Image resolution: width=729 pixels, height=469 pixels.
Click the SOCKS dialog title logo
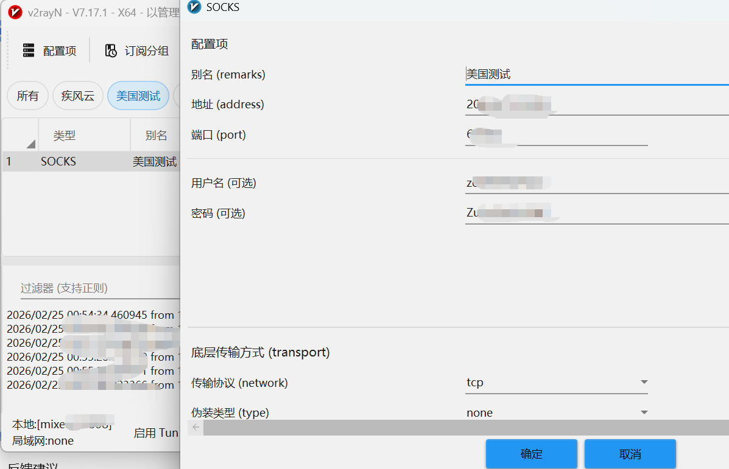click(x=194, y=7)
